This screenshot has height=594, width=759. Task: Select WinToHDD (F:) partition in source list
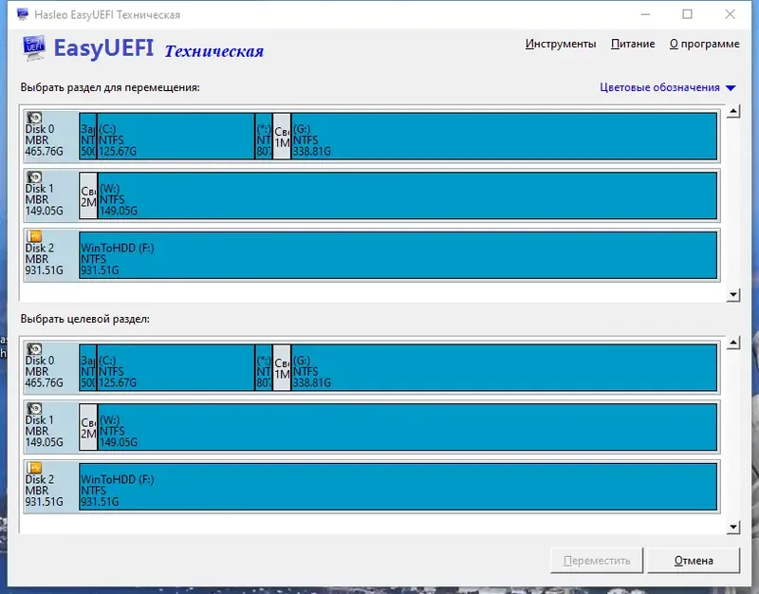point(398,255)
